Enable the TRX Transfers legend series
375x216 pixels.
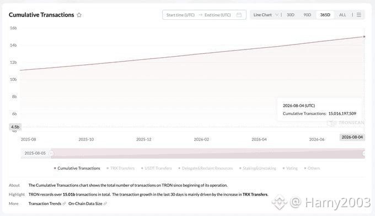click(x=121, y=168)
